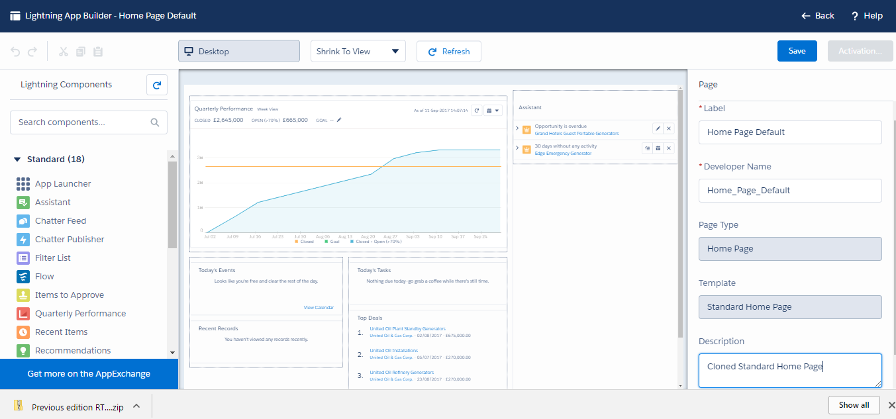Click Show all downloads button
Image resolution: width=896 pixels, height=419 pixels.
[x=854, y=405]
